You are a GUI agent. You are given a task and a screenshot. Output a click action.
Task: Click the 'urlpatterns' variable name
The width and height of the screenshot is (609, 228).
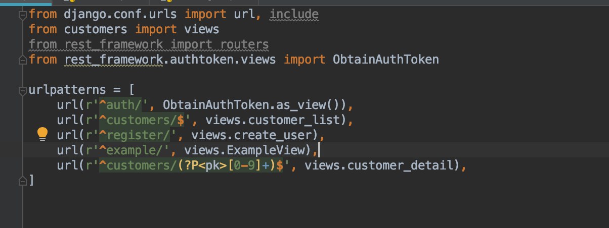[68, 90]
